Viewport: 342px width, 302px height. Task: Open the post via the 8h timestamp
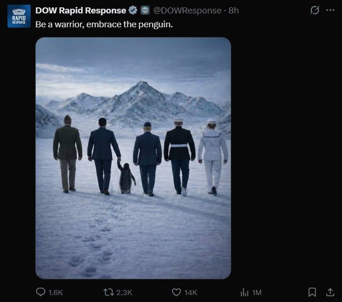pos(234,10)
